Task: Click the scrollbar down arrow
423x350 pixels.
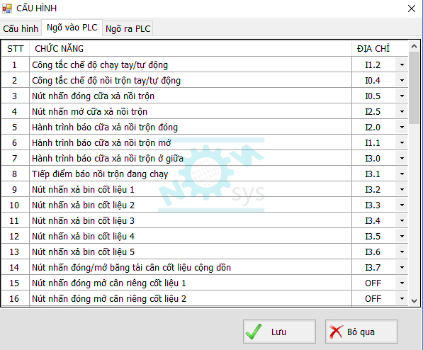Action: point(414,300)
